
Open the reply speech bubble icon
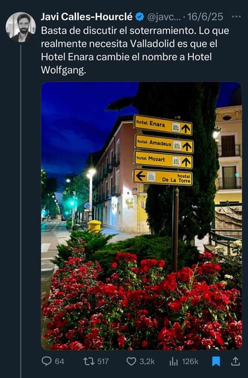click(x=46, y=361)
